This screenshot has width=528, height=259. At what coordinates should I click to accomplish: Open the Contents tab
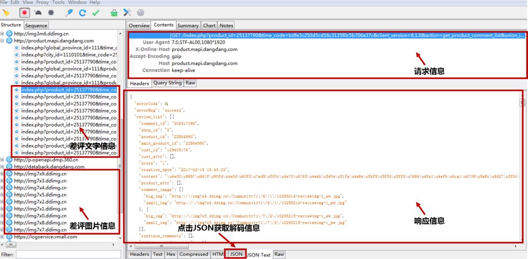click(x=164, y=25)
